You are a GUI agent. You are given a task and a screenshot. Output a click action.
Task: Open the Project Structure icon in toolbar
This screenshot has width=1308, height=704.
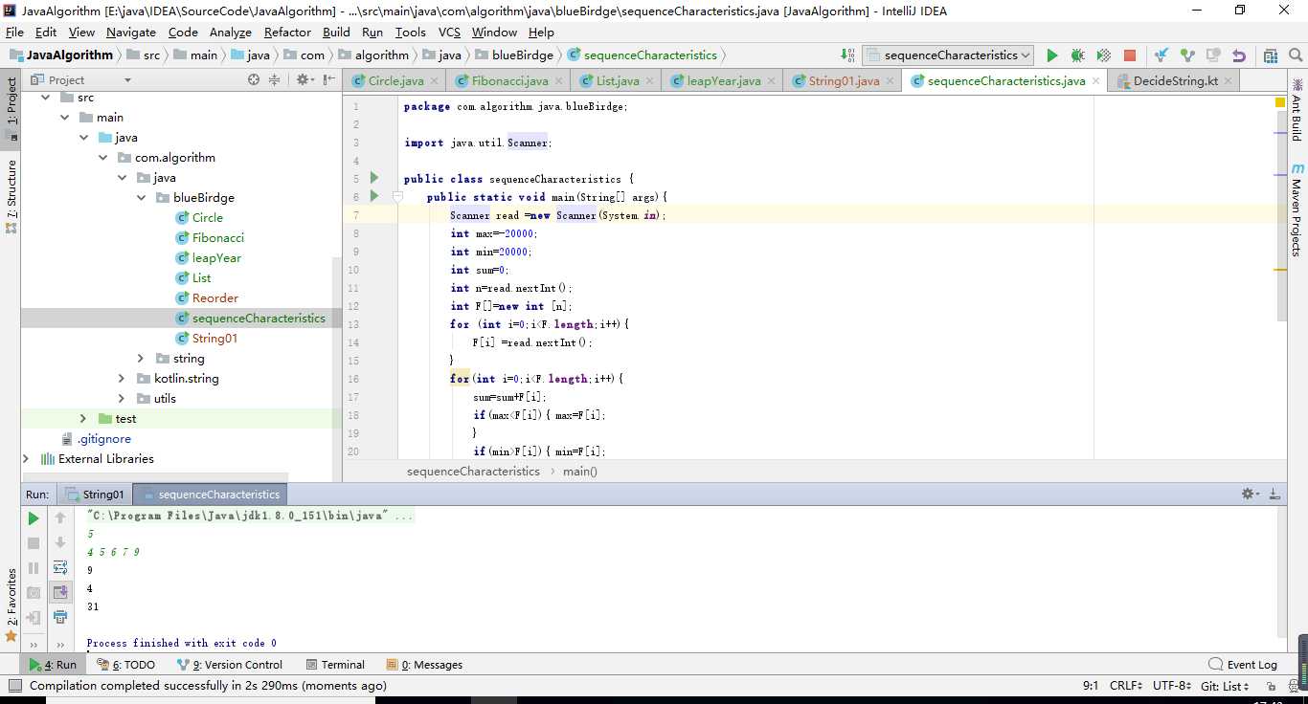1270,55
